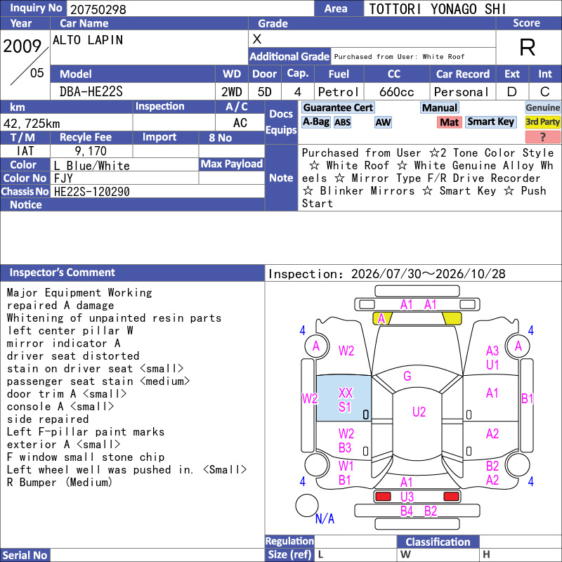Screen dimensions: 562x562
Task: Click the red question mark badge
Action: [x=542, y=136]
